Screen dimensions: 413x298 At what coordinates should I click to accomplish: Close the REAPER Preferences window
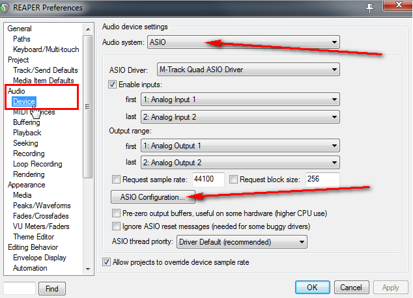(398, 5)
